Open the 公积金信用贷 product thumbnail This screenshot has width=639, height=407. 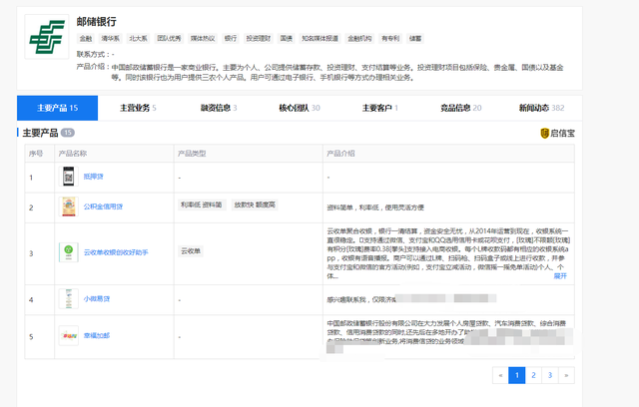point(69,206)
